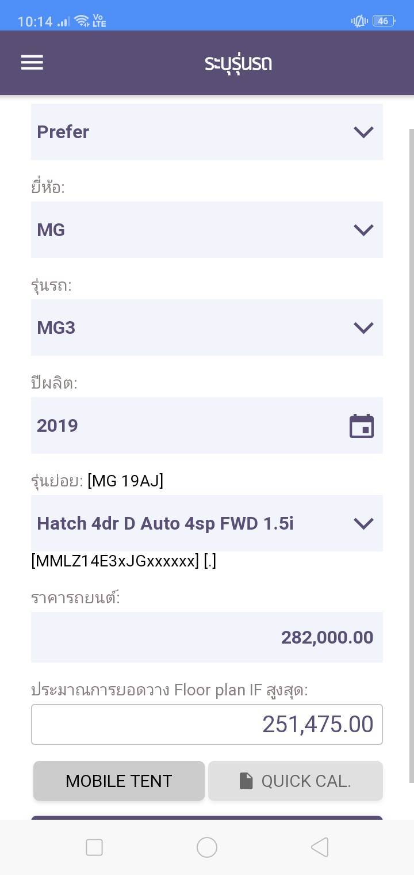Open the MG brand dropdown
The height and width of the screenshot is (875, 414).
pos(207,230)
